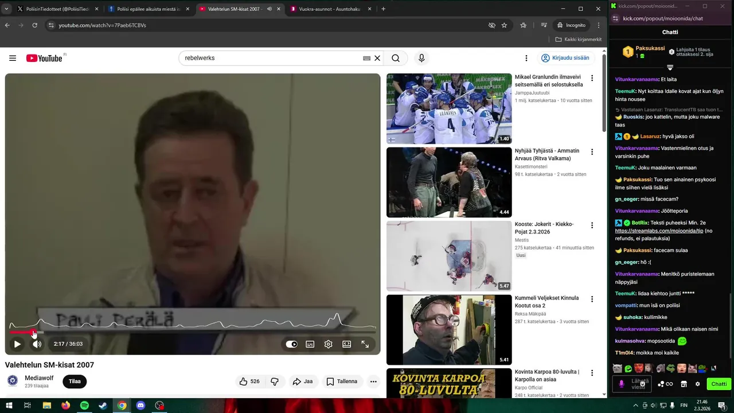This screenshot has width=734, height=413.
Task: Open options for Mikael Granlundin ilmaveivi video
Action: [592, 78]
